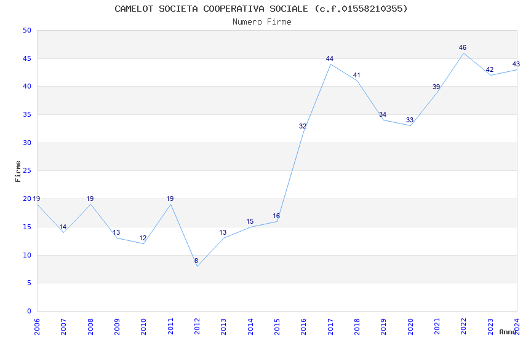Click the 2020 data point labeled 33
The width and height of the screenshot is (523, 338).
click(x=410, y=120)
